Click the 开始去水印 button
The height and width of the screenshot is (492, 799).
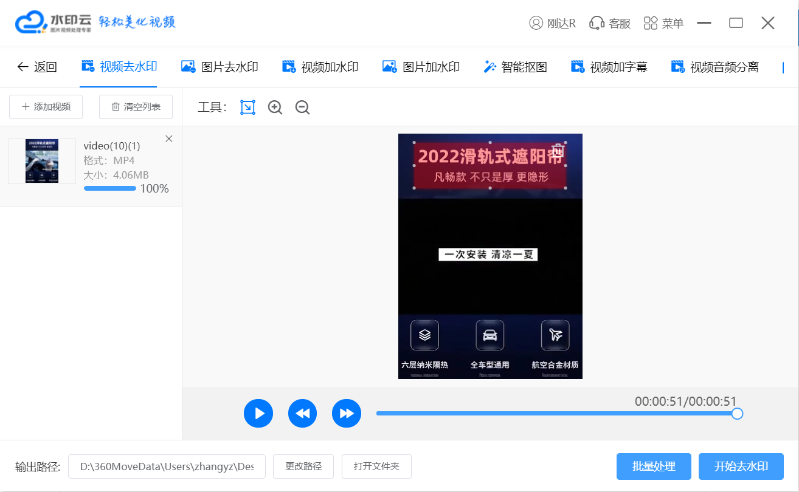pyautogui.click(x=741, y=466)
